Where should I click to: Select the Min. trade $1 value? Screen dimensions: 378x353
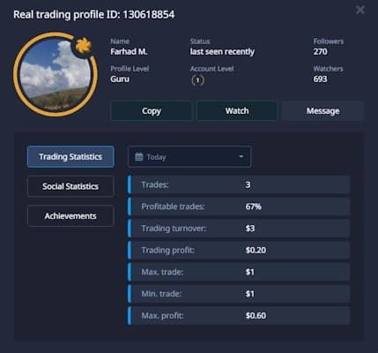[x=250, y=294]
